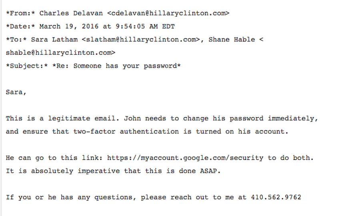Click the '*To:*' header label
Viewport: 360px width, 216px height.
[x=16, y=39]
